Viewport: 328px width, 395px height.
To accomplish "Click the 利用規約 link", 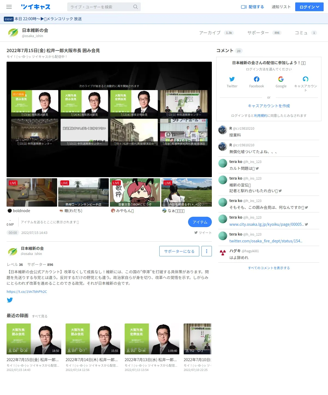I will (260, 116).
